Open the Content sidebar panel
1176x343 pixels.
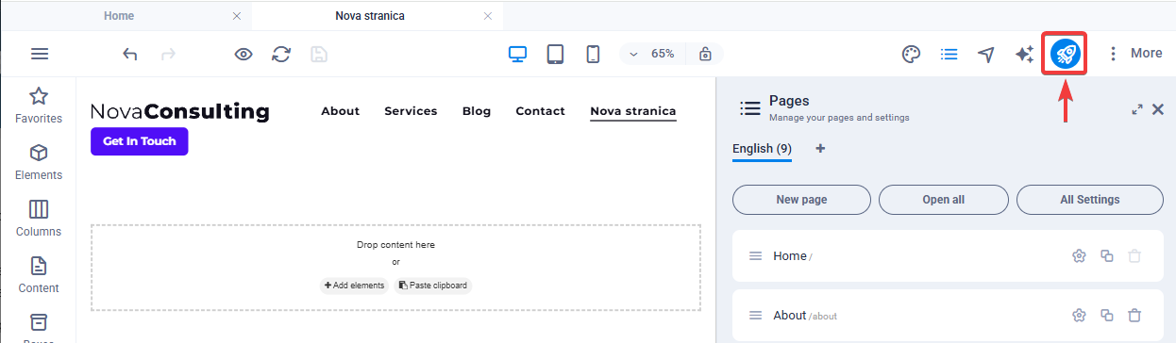39,274
